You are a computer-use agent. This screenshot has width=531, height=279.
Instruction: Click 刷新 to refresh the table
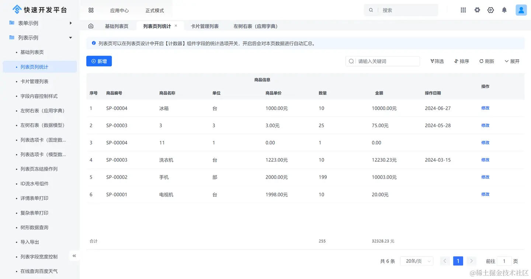(x=487, y=61)
